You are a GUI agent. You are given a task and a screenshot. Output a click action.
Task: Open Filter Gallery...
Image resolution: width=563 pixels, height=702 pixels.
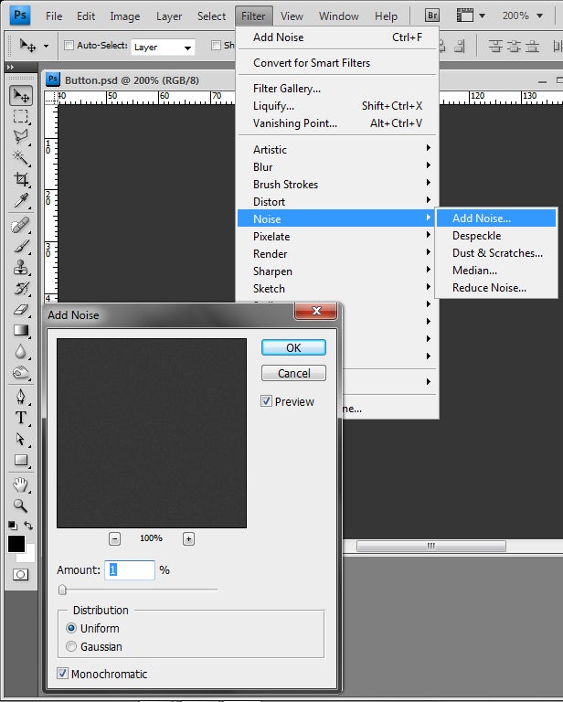[337, 88]
